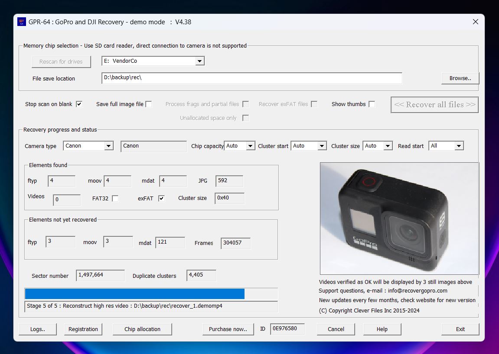Viewport: 499px width, 354px height.
Task: Click the New updates every few months text
Action: [x=397, y=300]
